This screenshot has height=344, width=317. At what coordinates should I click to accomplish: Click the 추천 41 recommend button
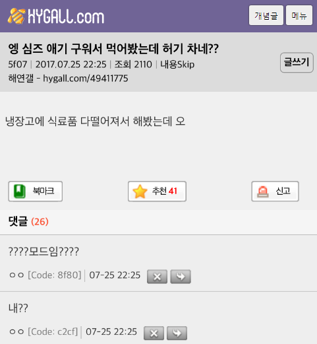(x=157, y=191)
